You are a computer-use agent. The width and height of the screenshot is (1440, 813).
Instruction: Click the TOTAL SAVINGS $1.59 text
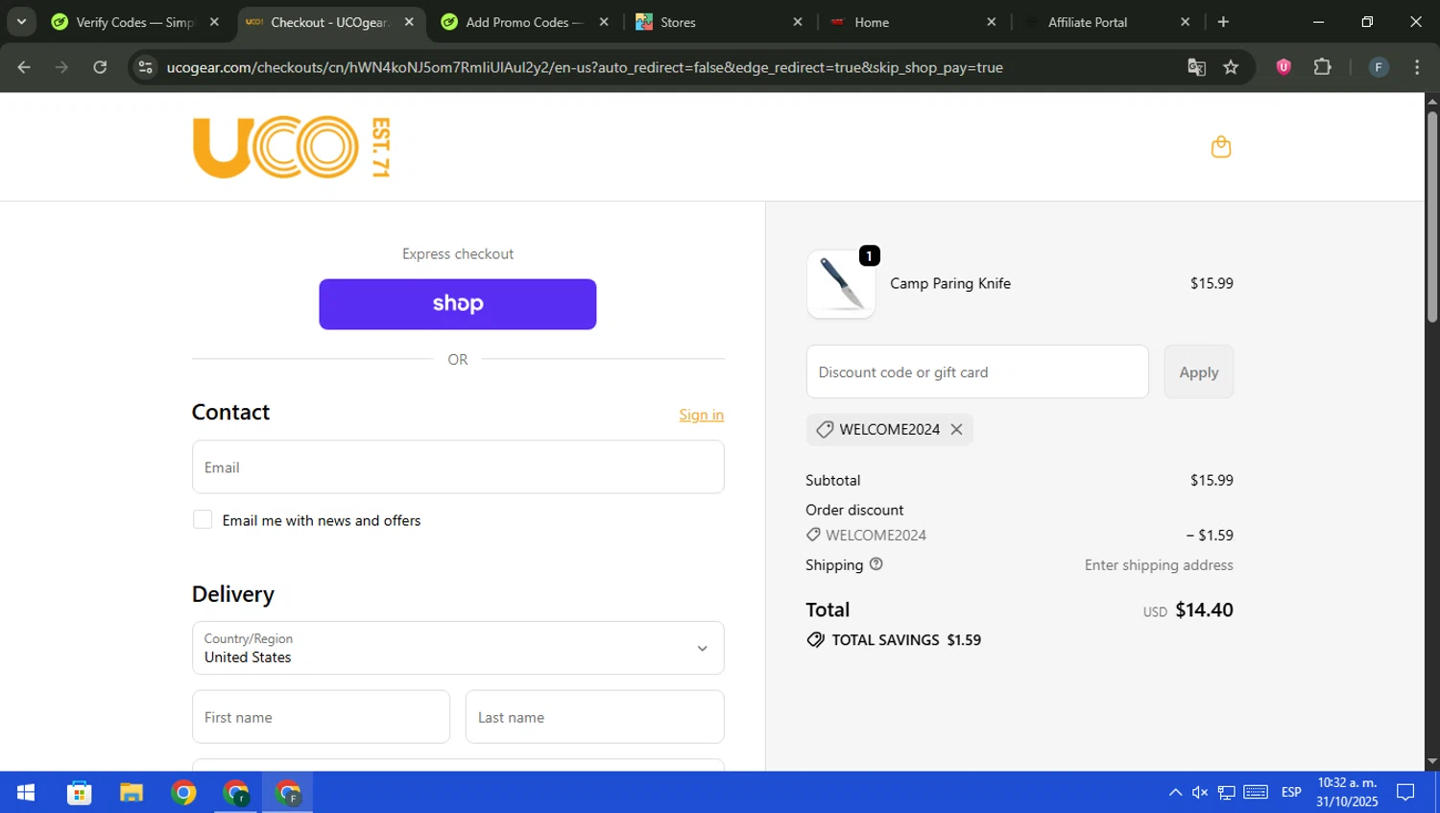(x=906, y=640)
